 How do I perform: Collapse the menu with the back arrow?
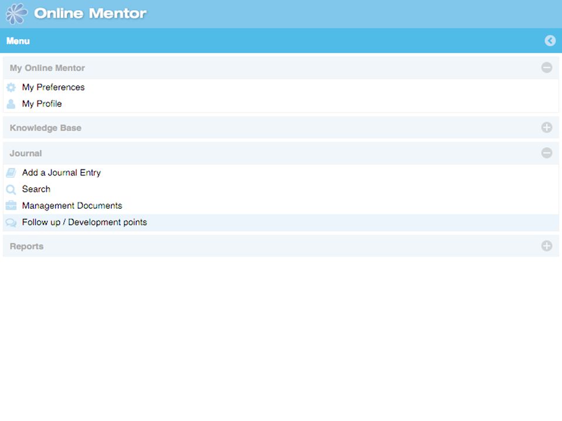[x=550, y=41]
